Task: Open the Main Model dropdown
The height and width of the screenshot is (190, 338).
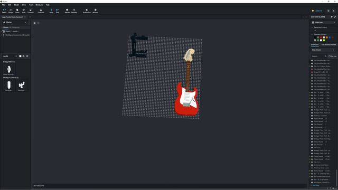Action: coord(323,50)
